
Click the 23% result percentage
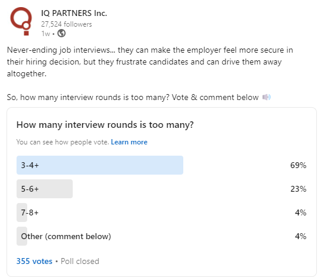tap(298, 189)
